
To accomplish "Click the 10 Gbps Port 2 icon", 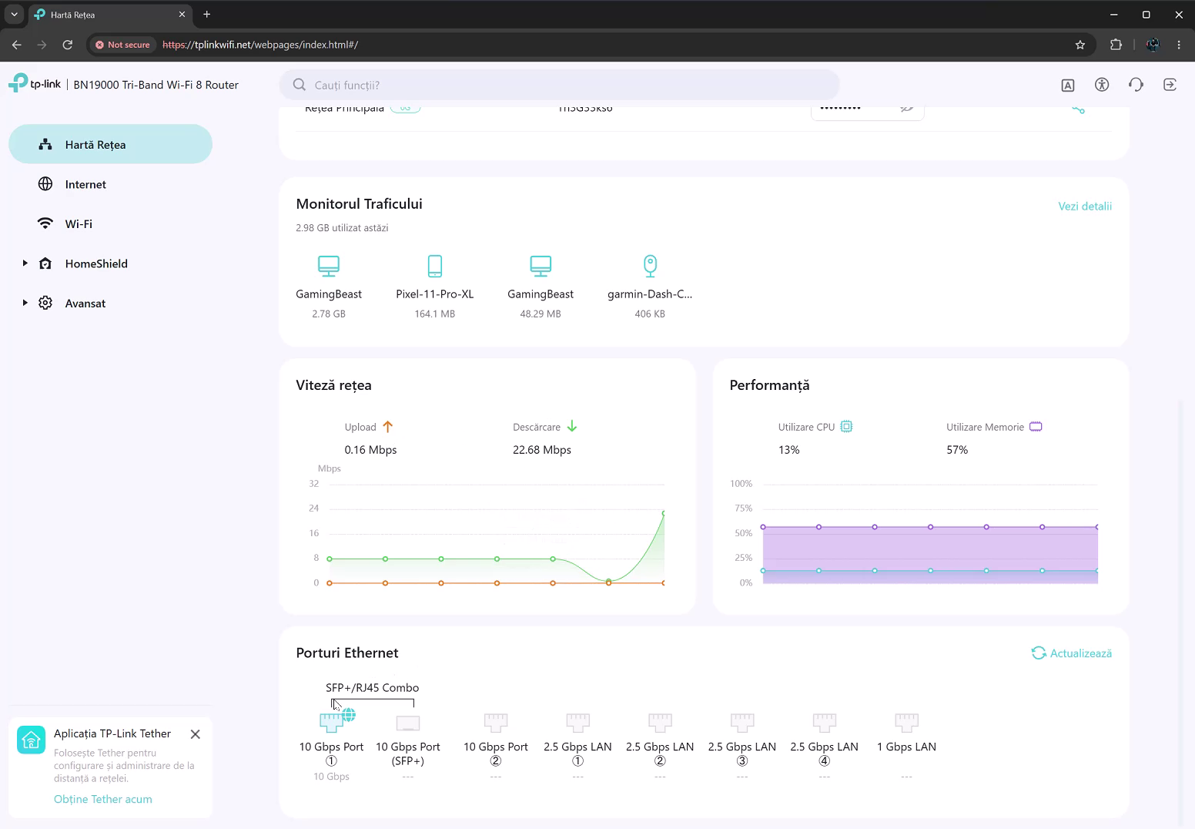I will pos(496,722).
